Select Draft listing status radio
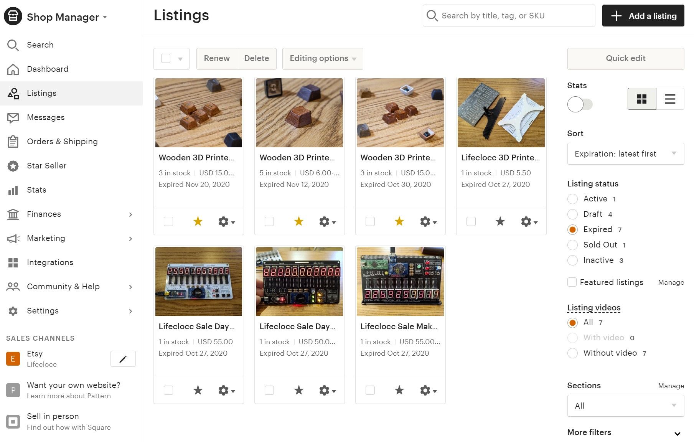The width and height of the screenshot is (694, 442). pos(572,214)
